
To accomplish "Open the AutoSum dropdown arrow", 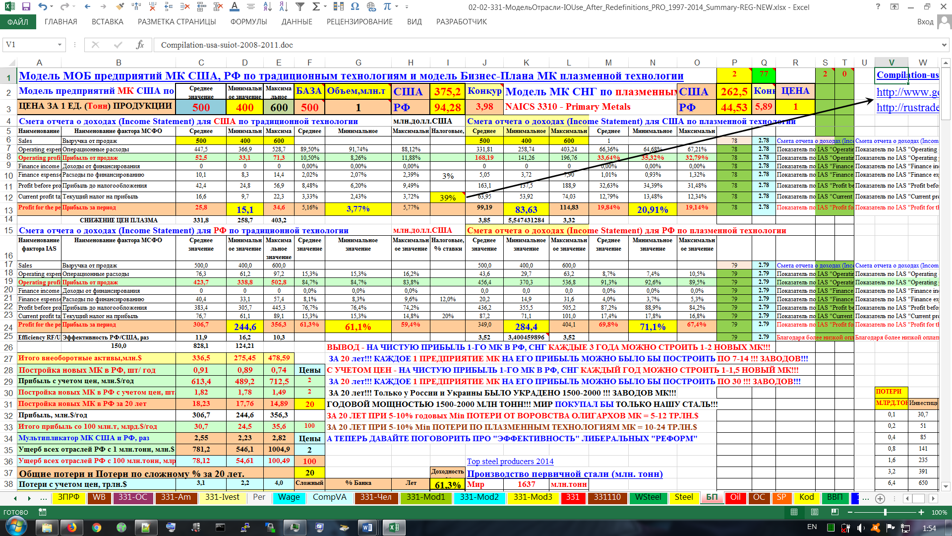I will click(325, 7).
